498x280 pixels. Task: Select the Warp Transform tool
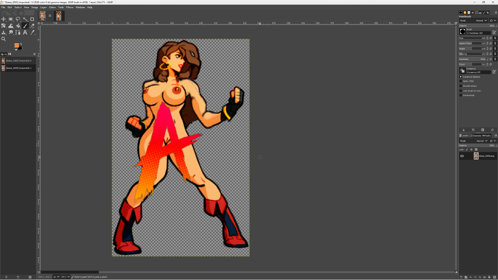(11, 26)
